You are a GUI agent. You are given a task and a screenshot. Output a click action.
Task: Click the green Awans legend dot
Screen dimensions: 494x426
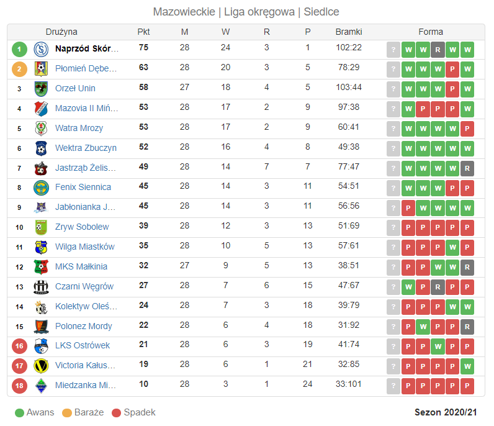click(x=19, y=413)
